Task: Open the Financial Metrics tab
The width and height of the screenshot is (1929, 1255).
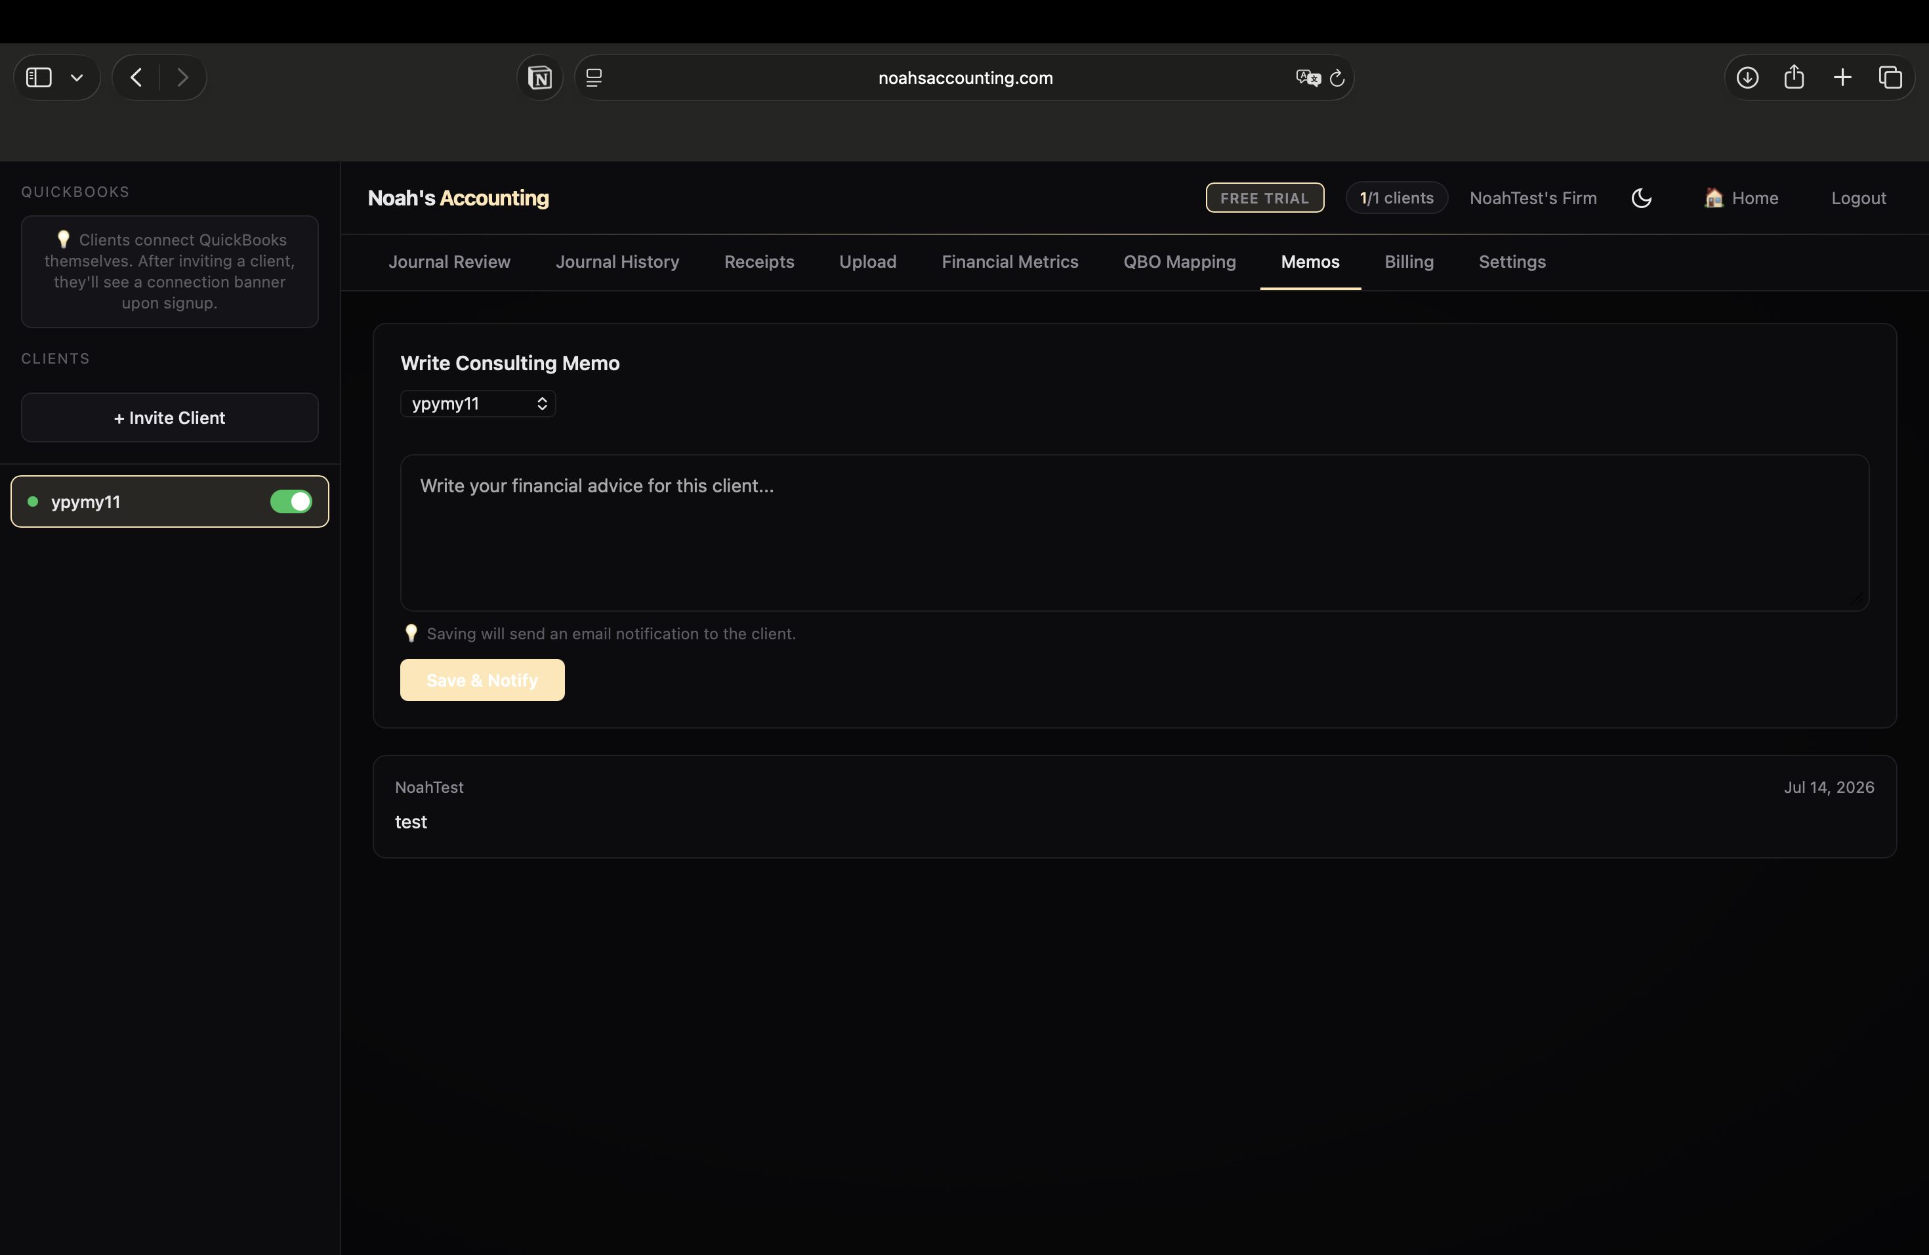Action: click(1010, 262)
